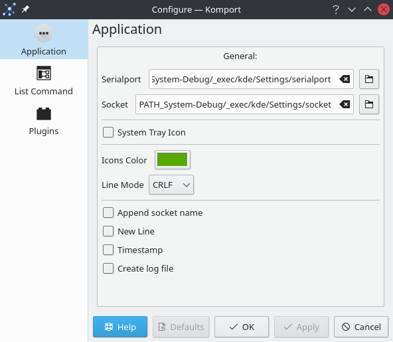The width and height of the screenshot is (393, 342).
Task: Pick a new Icons Color swatch
Action: pyautogui.click(x=173, y=160)
